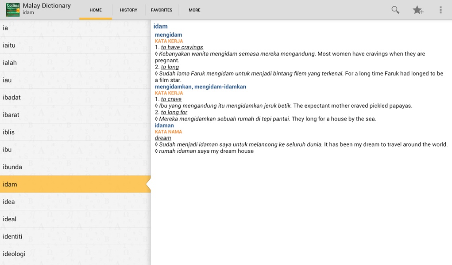
Task: Open the MORE tab
Action: tap(195, 10)
